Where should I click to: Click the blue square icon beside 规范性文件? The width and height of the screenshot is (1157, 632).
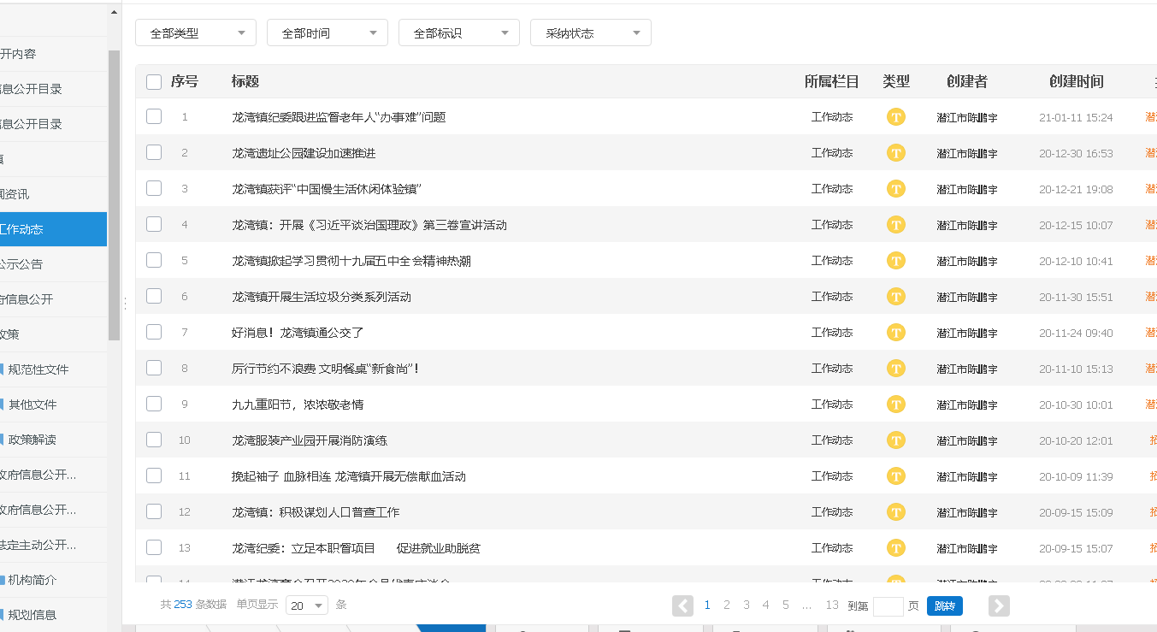[3, 369]
